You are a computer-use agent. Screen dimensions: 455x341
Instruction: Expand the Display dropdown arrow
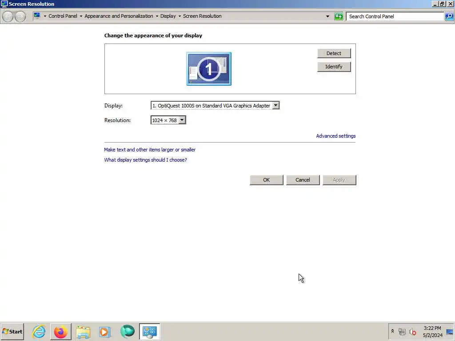(x=275, y=105)
